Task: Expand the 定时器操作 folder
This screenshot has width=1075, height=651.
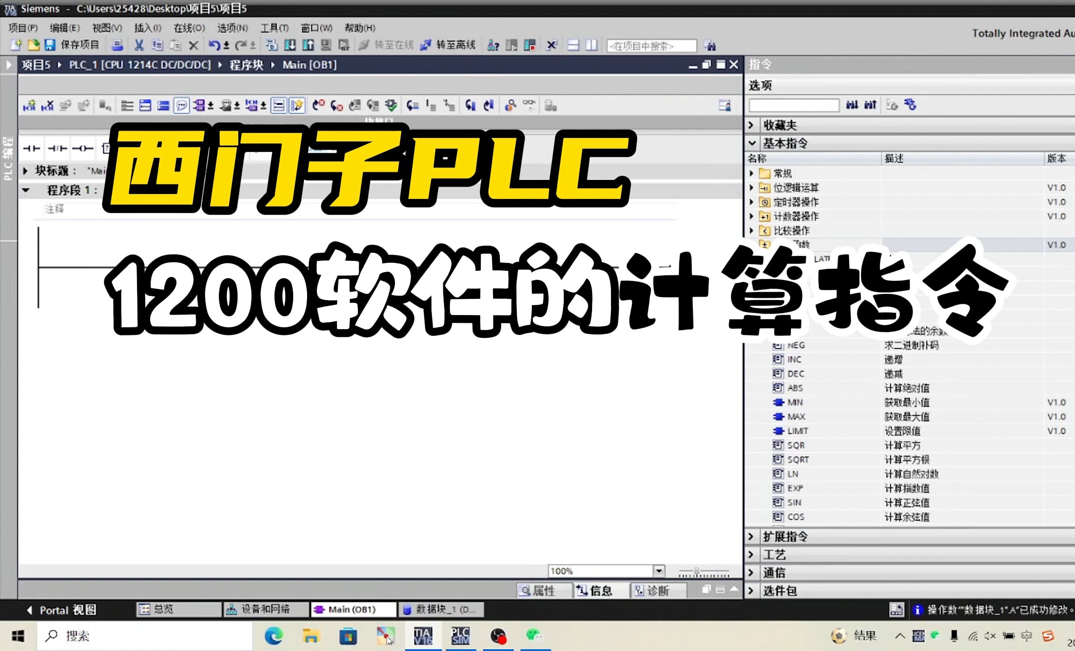Action: tap(751, 202)
